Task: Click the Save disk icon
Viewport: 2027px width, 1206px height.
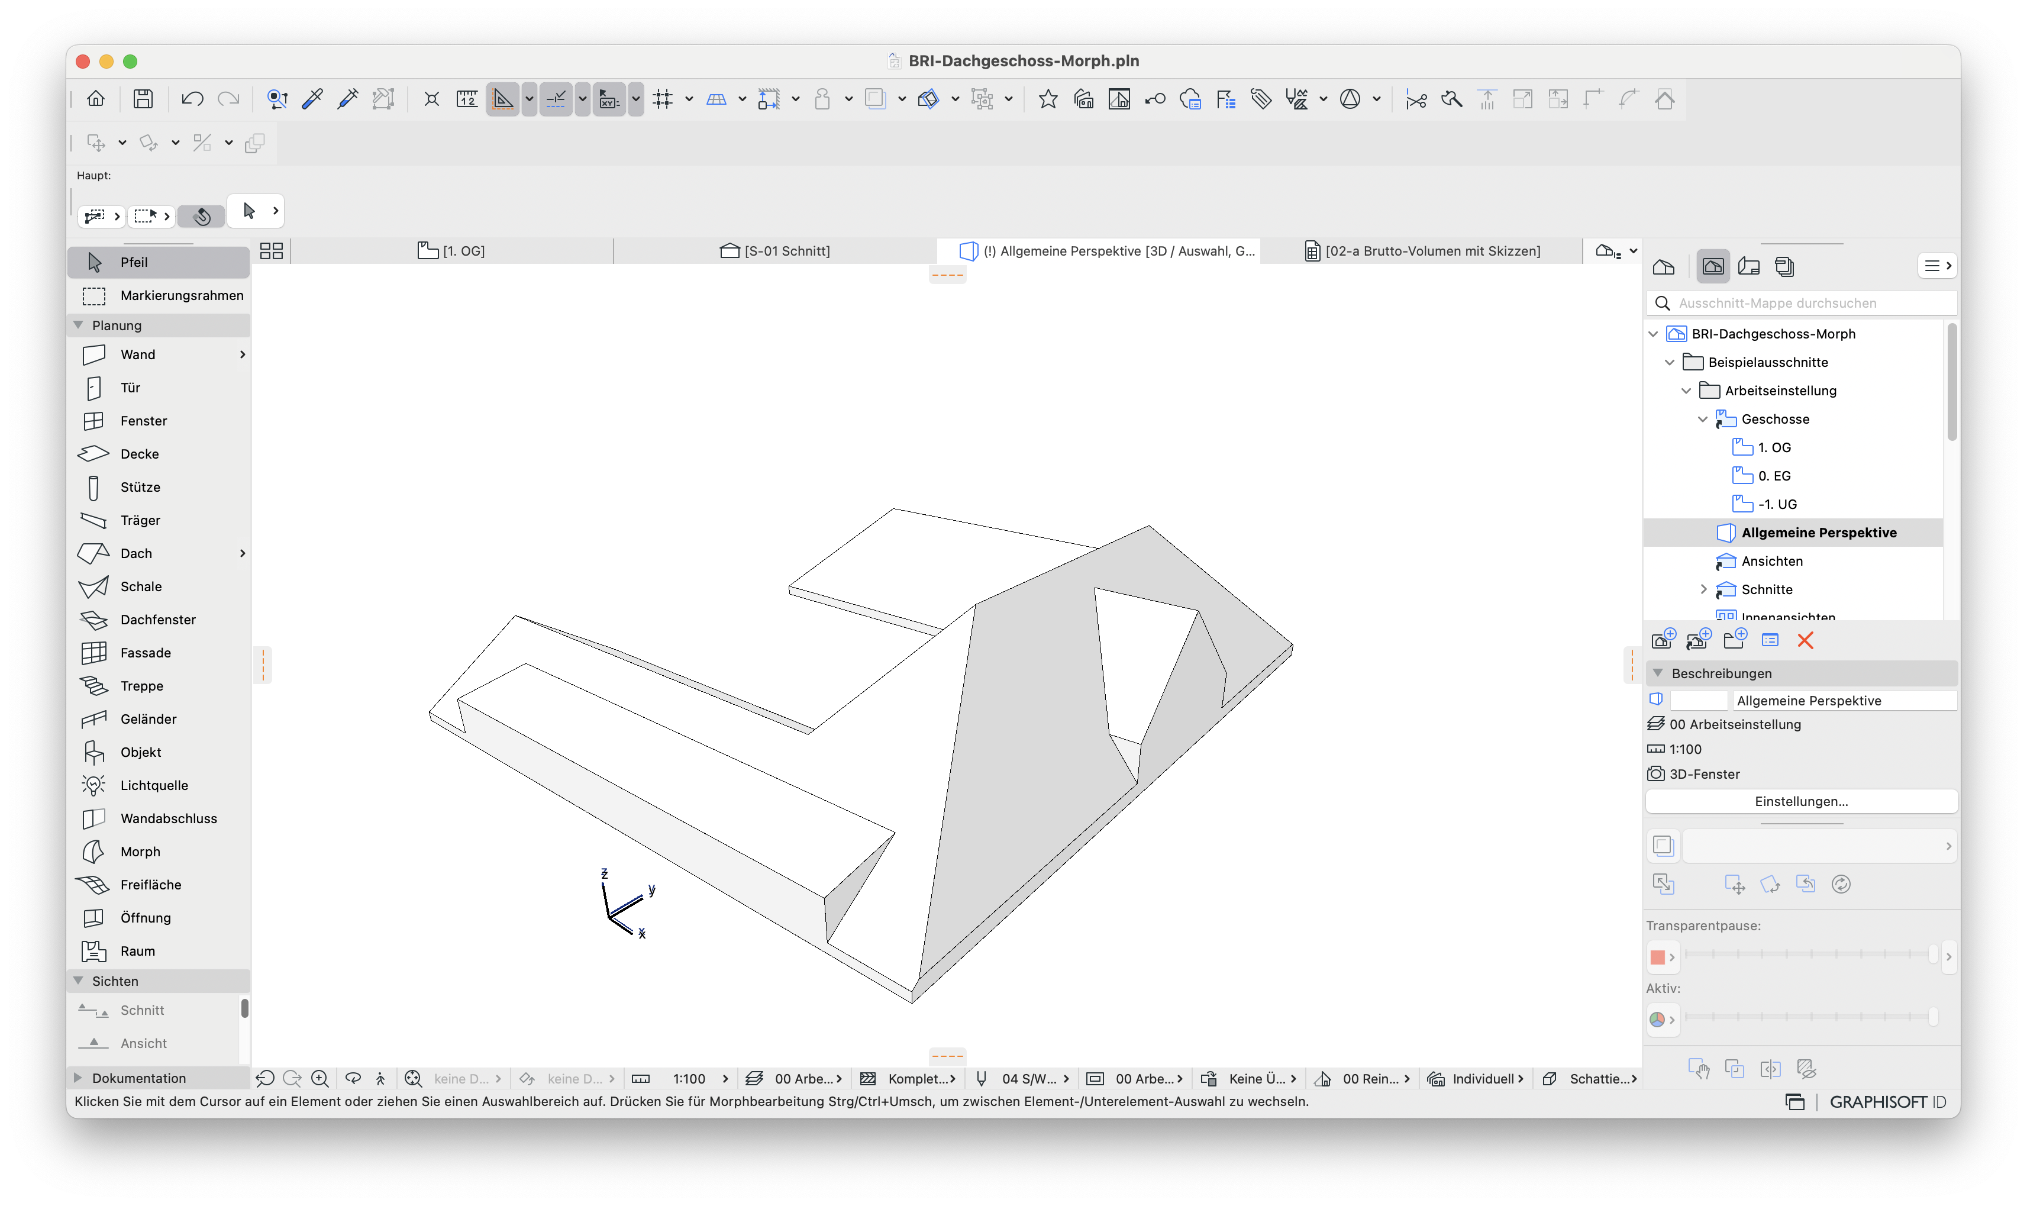Action: (x=143, y=99)
